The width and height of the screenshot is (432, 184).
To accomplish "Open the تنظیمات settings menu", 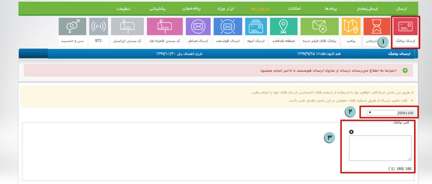I will point(123,8).
